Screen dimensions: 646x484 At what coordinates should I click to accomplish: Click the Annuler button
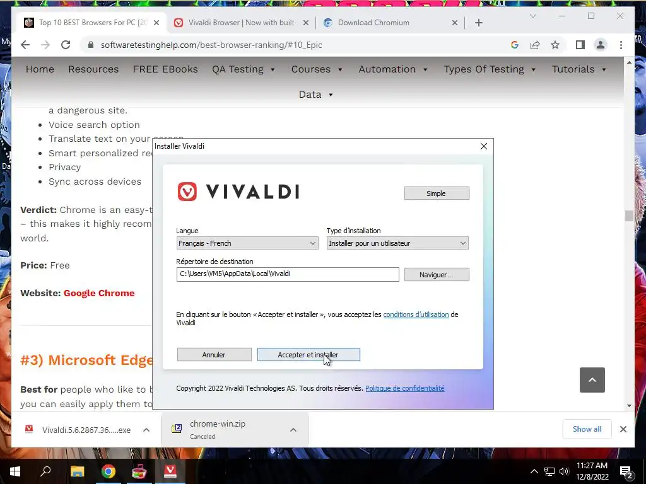(214, 355)
